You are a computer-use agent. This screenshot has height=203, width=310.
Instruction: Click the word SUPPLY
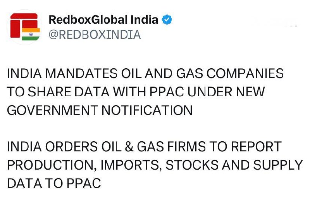278,165
